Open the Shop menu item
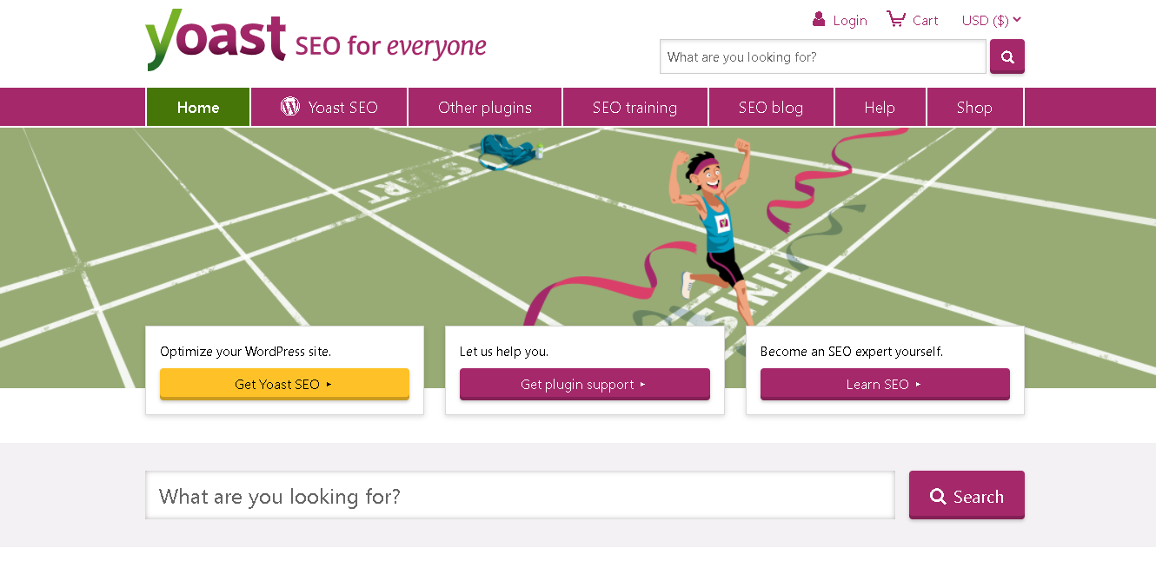 [974, 107]
